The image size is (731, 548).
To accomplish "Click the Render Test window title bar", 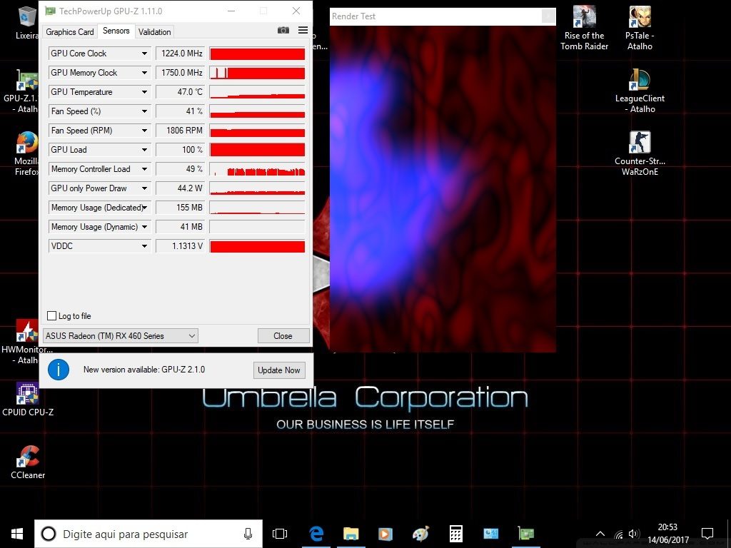I will point(443,16).
